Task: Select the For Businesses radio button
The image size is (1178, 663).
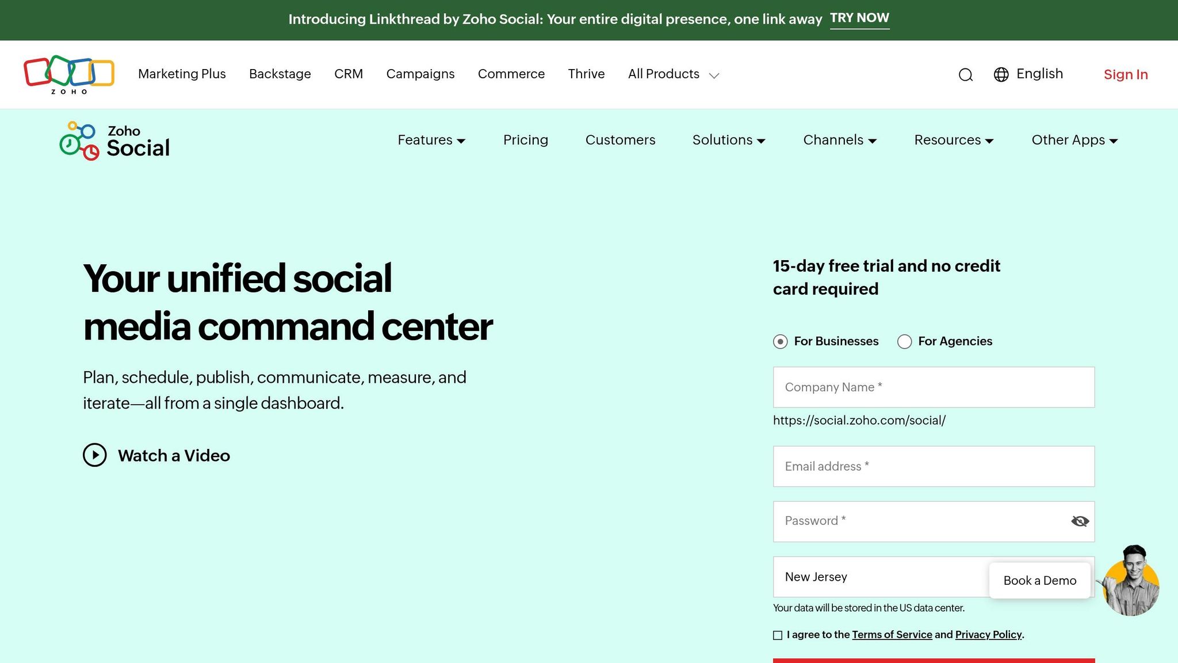Action: click(779, 341)
